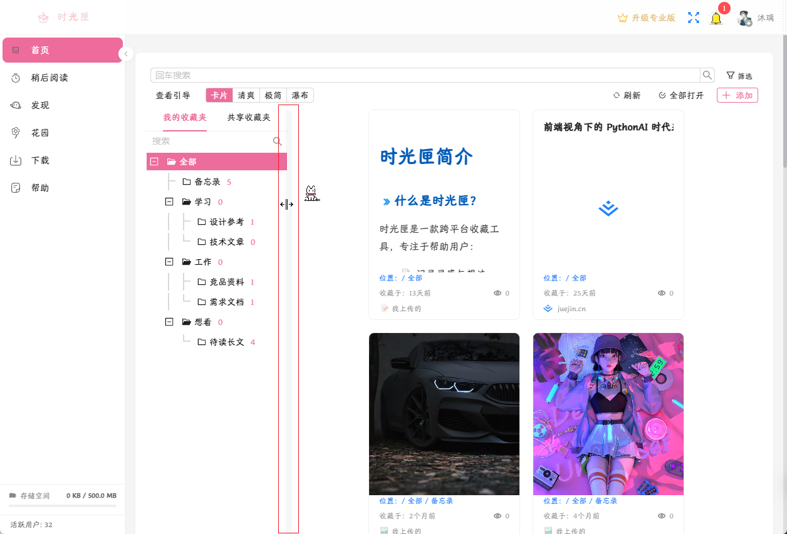Image resolution: width=787 pixels, height=534 pixels.
Task: Select the 清爽 view mode
Action: point(246,95)
